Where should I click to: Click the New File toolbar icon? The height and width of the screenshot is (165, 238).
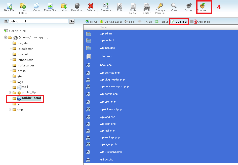coord(9,6)
